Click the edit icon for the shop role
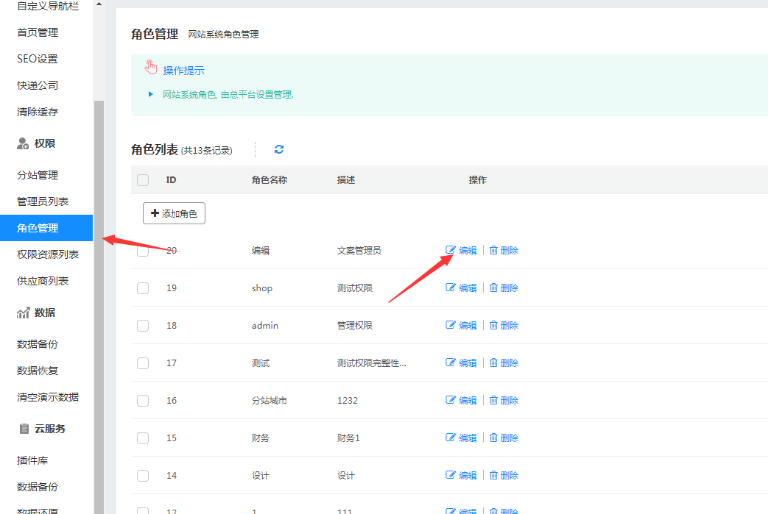 click(x=451, y=288)
